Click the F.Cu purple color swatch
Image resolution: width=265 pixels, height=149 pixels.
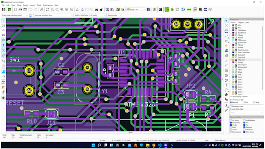click(233, 25)
